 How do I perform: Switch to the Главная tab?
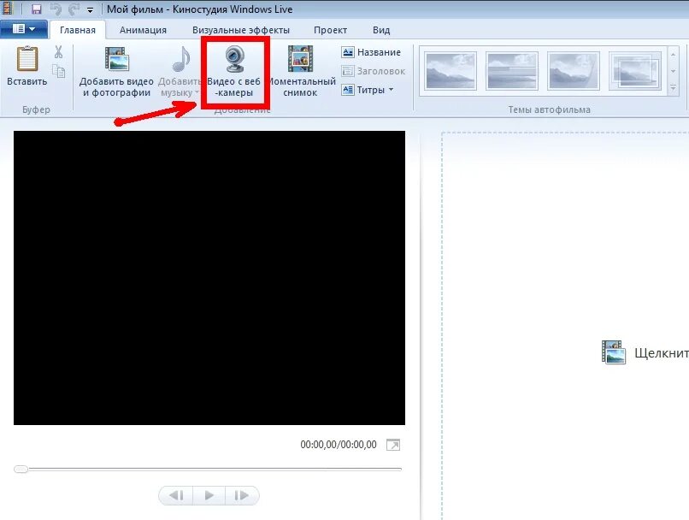point(78,30)
